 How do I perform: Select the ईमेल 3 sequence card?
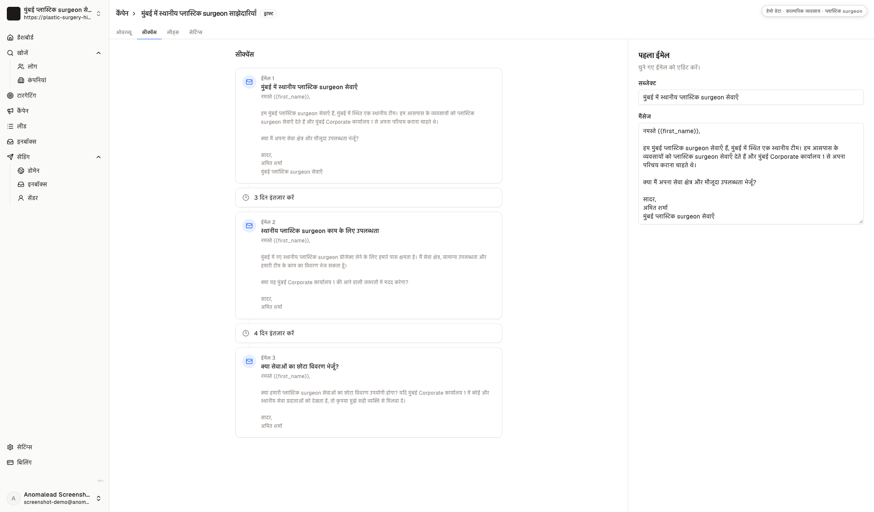point(369,393)
